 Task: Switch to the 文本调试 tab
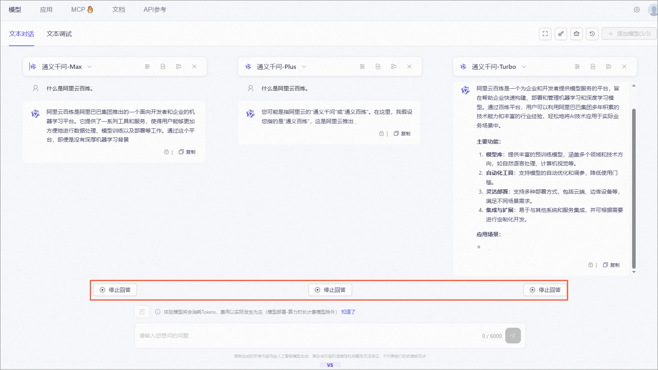click(x=59, y=34)
